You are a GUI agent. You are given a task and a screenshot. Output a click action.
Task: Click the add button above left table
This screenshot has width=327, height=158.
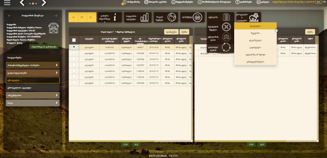click(171, 32)
